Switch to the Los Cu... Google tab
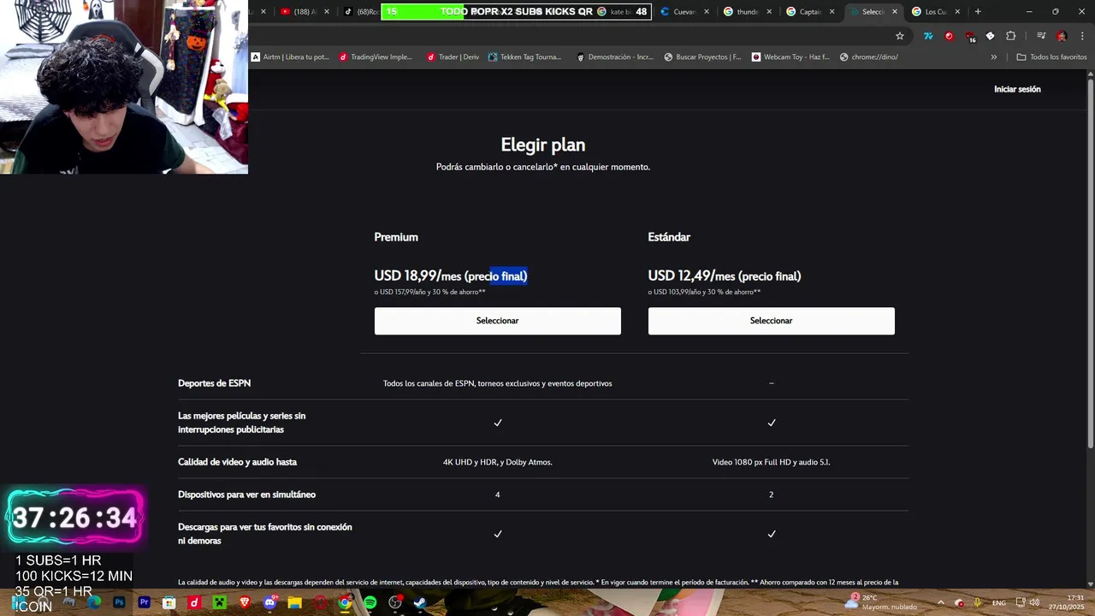 (941, 11)
